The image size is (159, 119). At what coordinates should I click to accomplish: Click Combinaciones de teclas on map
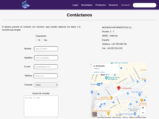(x=104, y=117)
